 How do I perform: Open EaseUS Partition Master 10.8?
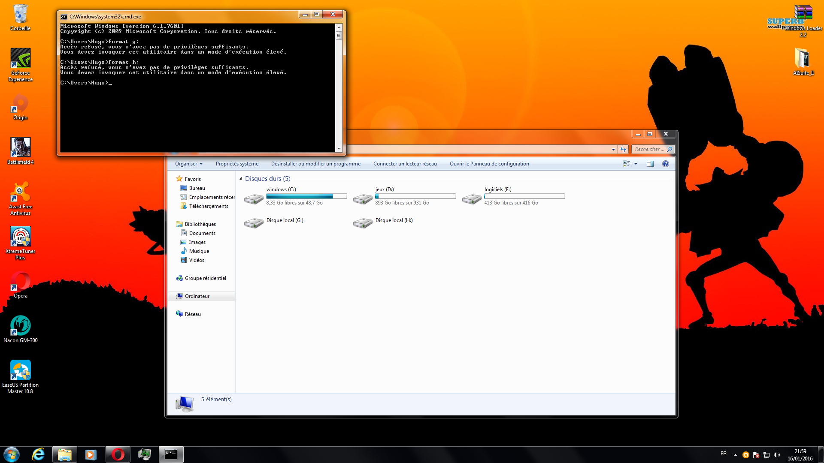coord(20,377)
